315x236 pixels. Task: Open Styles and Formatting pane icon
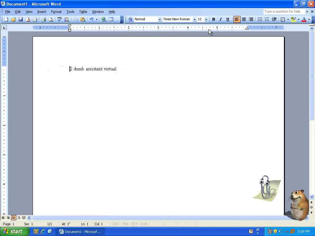130,19
